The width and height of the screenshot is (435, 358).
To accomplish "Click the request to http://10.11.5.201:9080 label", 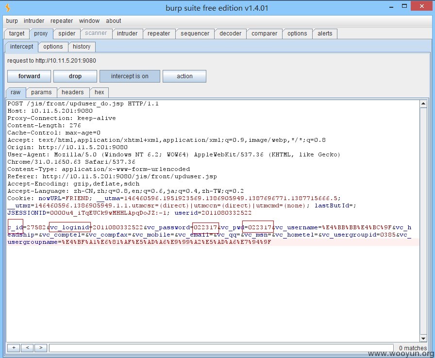I will click(x=51, y=61).
